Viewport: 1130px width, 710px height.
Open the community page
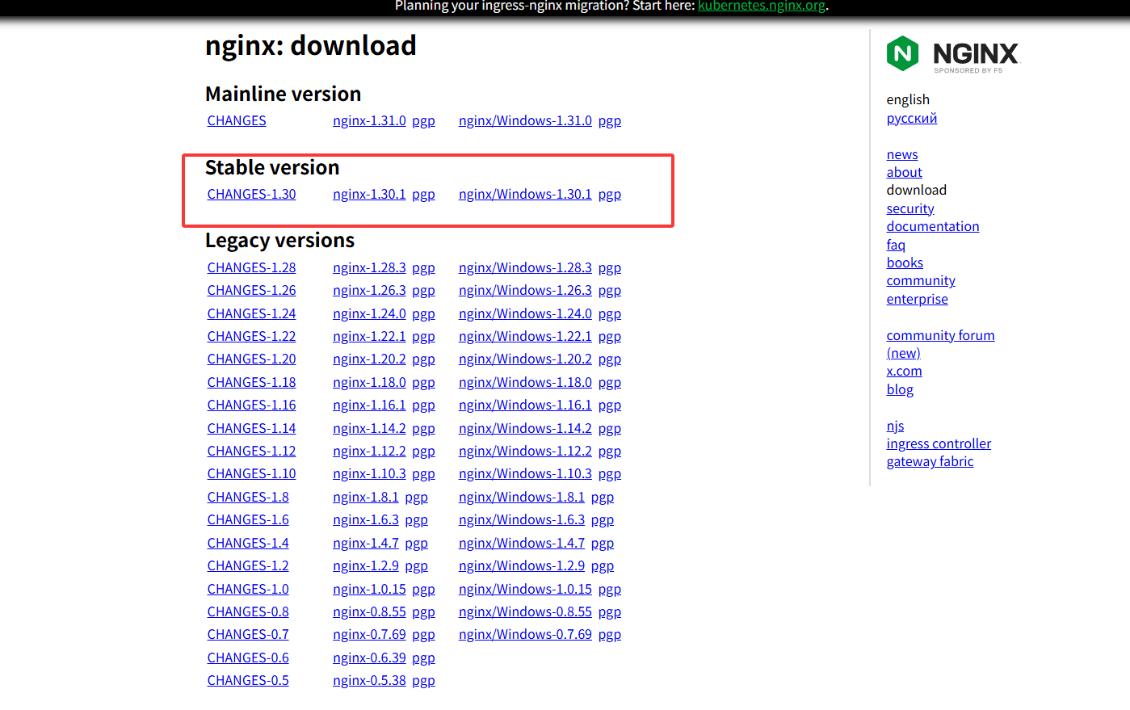coord(921,280)
